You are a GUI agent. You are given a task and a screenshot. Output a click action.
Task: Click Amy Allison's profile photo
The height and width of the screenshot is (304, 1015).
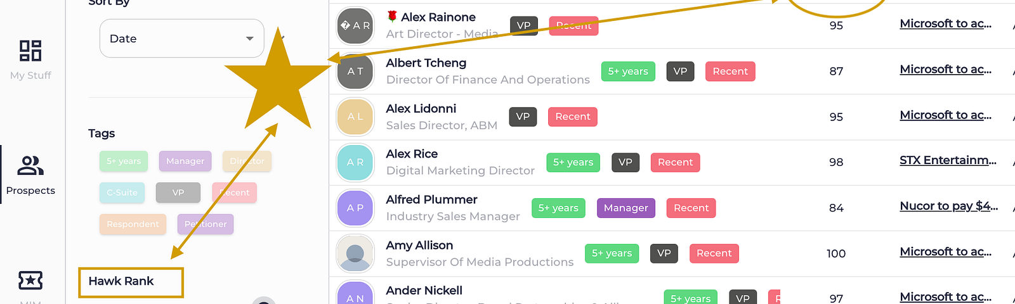(x=355, y=254)
